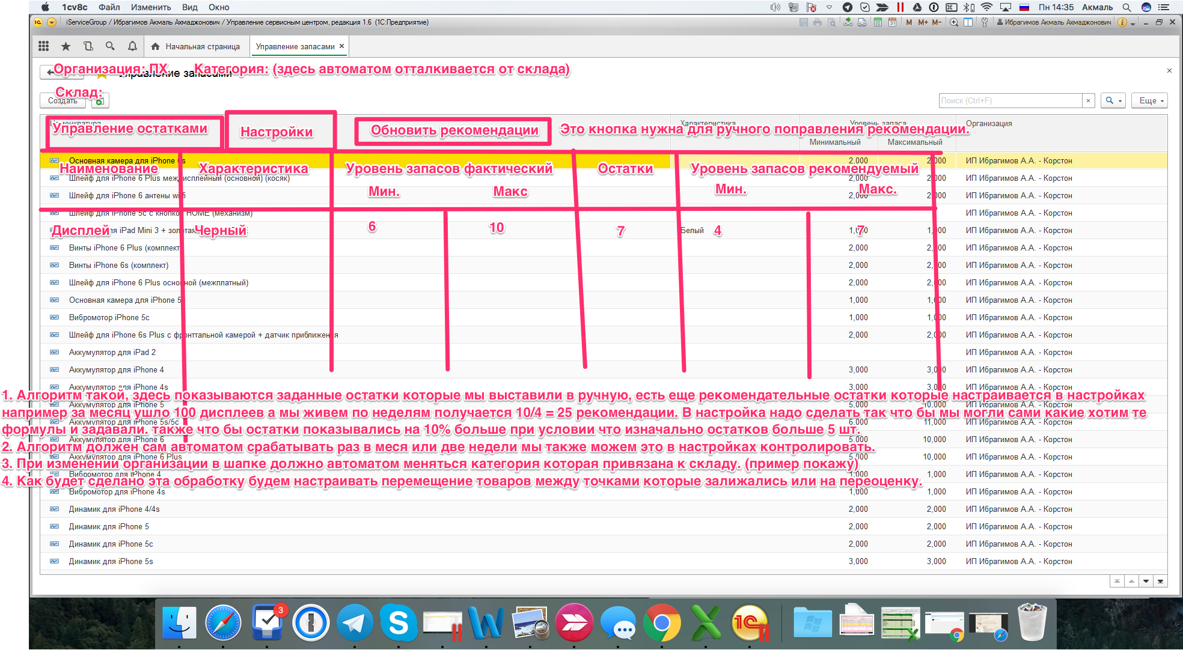
Task: Click the M+ memory add button
Action: pos(923,23)
